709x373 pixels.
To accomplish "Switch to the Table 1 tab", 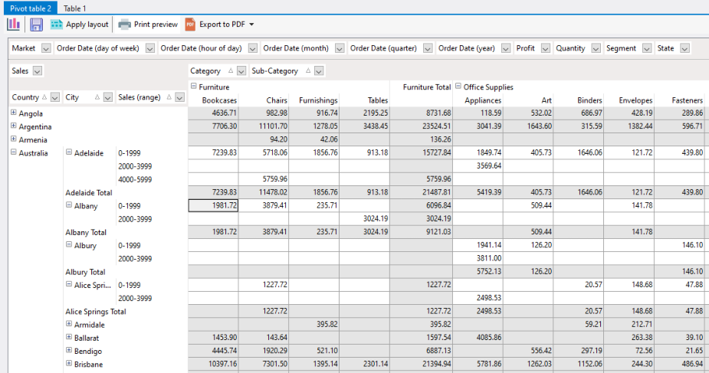I will (x=74, y=8).
